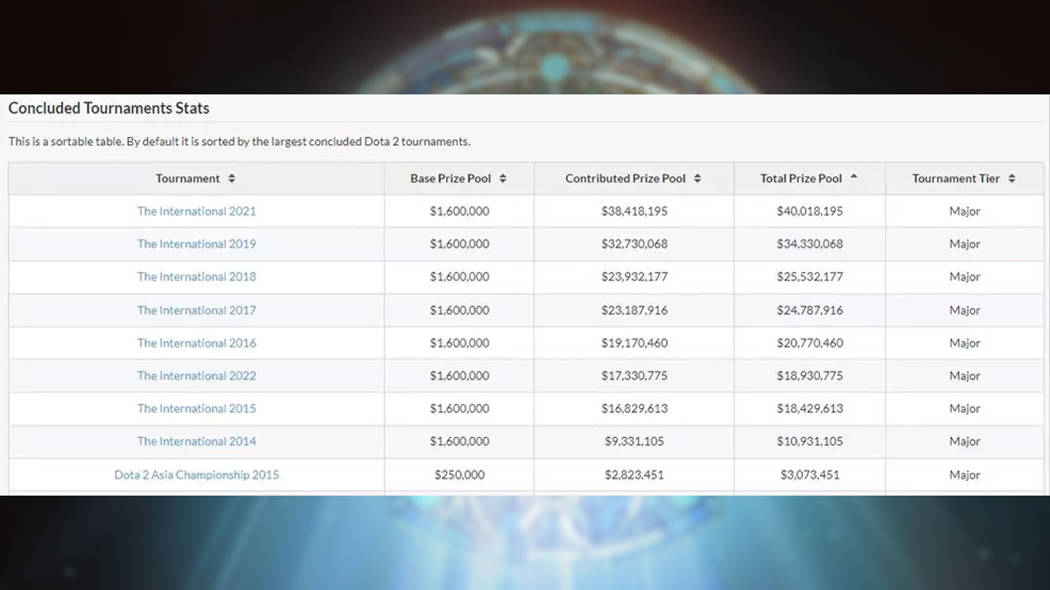Click the sortable table description sentence
The width and height of the screenshot is (1050, 590).
240,142
